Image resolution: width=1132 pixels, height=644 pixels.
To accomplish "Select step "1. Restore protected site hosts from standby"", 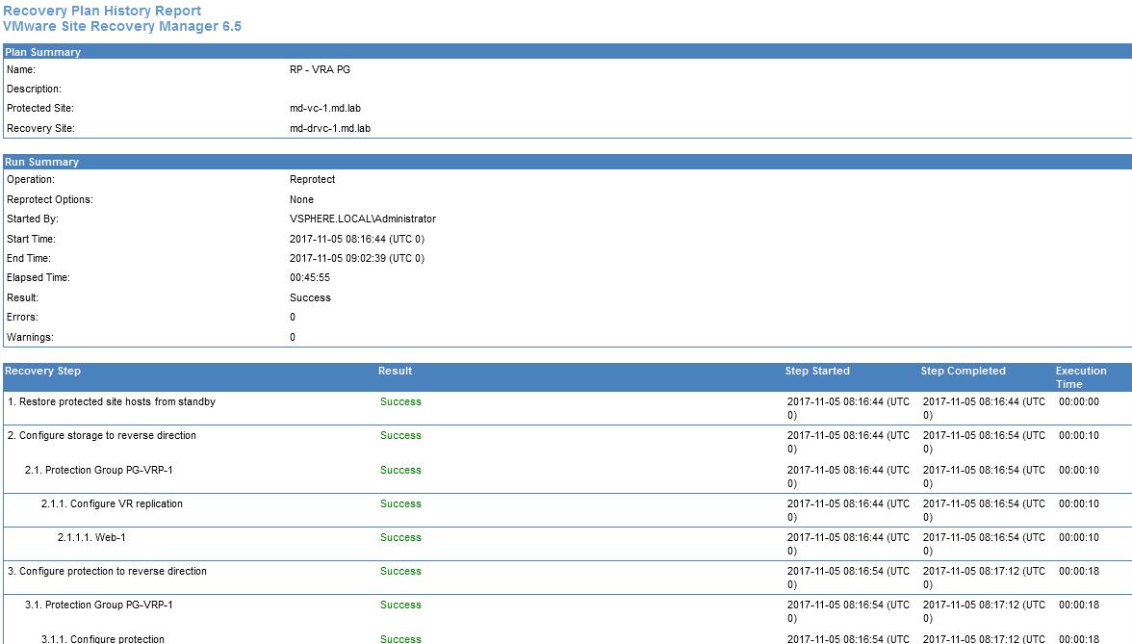I will tap(112, 402).
